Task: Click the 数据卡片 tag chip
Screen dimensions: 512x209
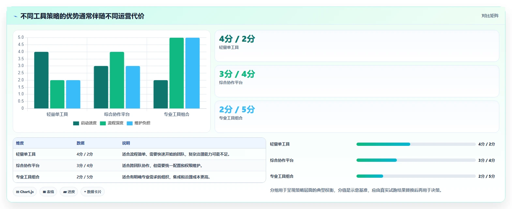Action: coord(93,192)
